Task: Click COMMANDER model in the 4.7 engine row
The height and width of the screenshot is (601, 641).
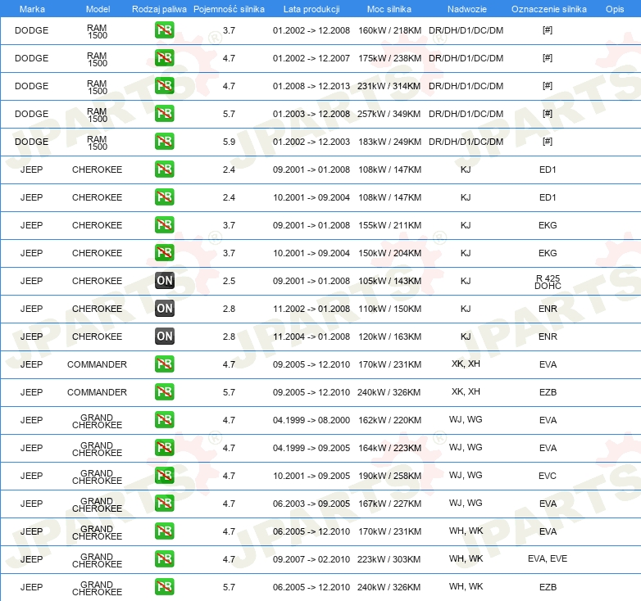Action: point(97,364)
